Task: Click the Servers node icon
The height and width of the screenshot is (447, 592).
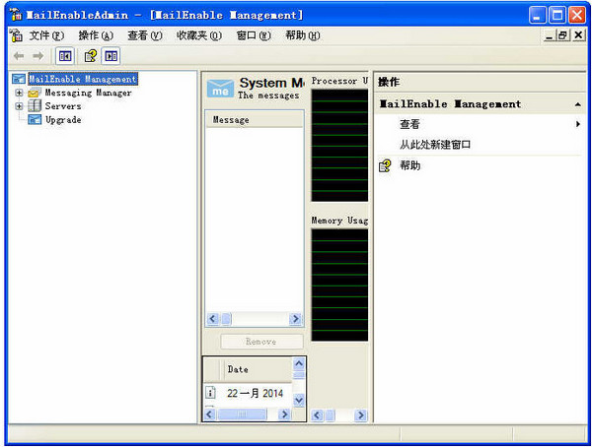Action: coord(35,106)
